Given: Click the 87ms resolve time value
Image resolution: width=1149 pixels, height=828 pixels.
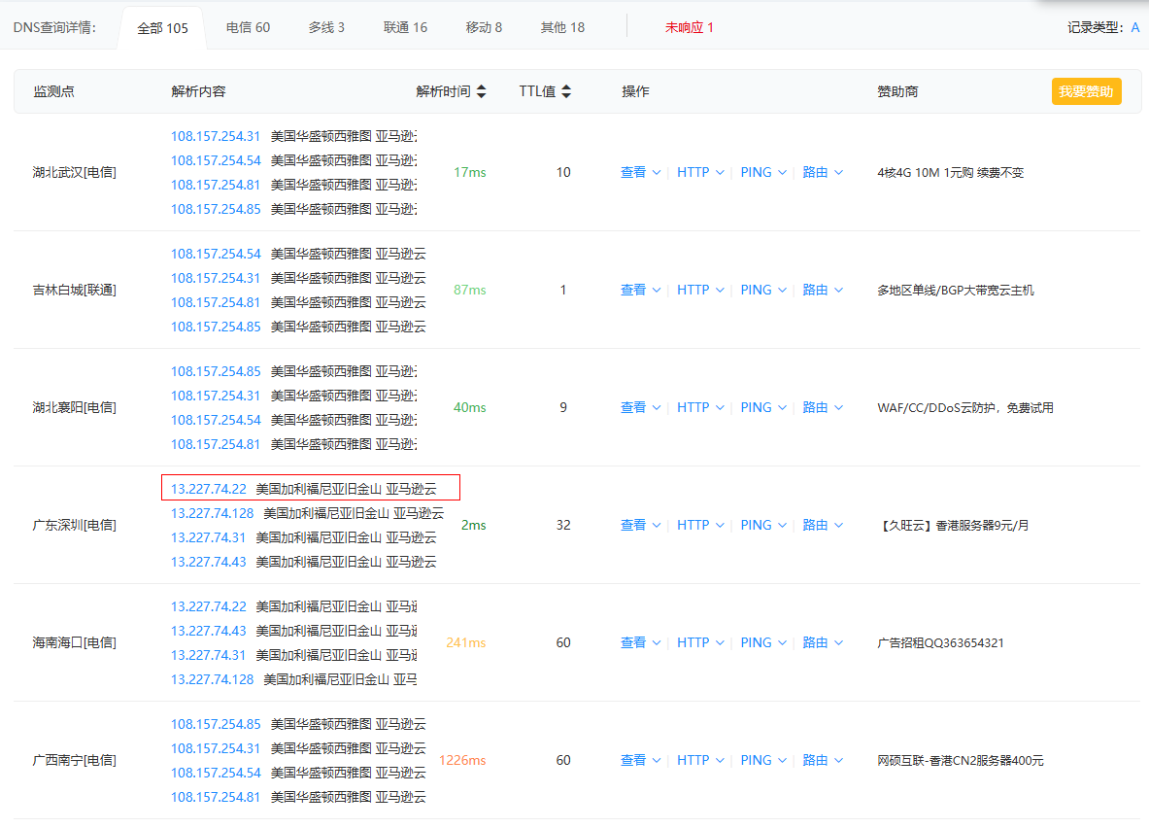Looking at the screenshot, I should tap(470, 290).
